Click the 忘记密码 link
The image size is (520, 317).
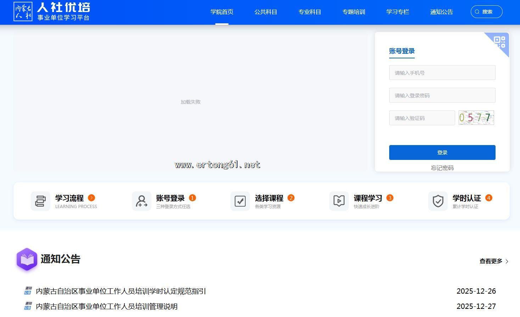coord(442,168)
